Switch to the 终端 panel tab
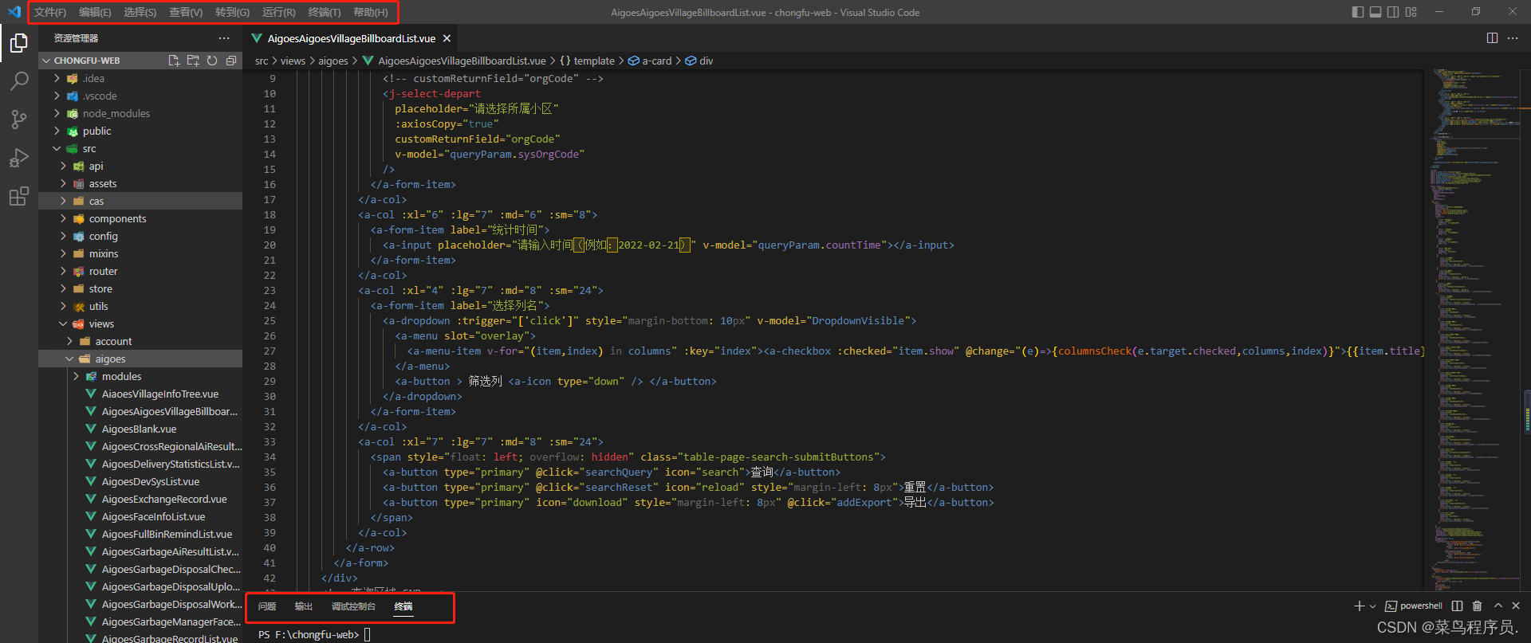The width and height of the screenshot is (1531, 643). point(403,606)
